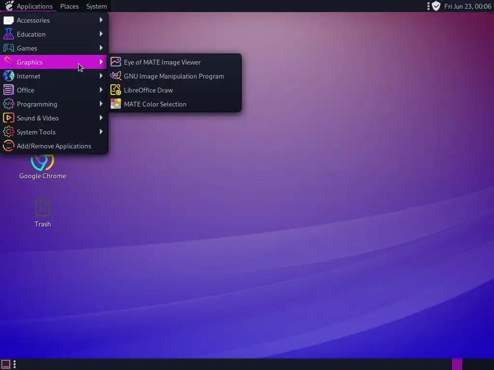Screen dimensions: 494x370
Task: Select the Programming menu entry
Action: pos(54,104)
